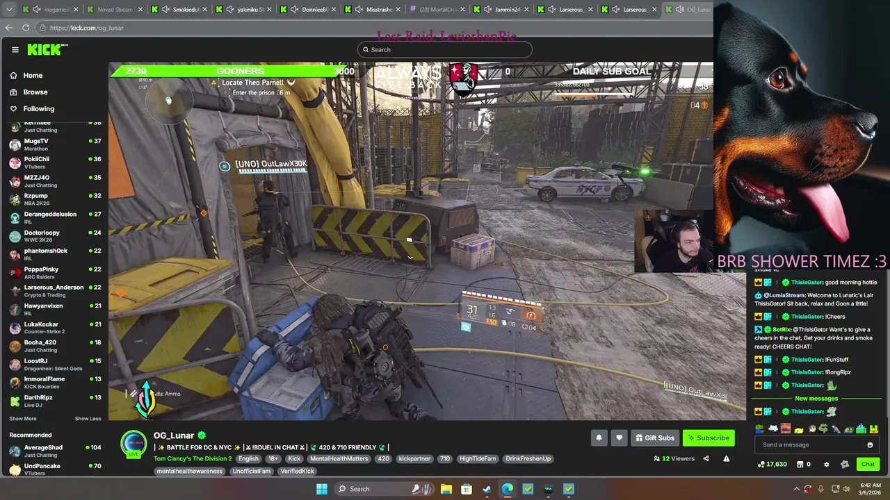Image resolution: width=890 pixels, height=500 pixels.
Task: Send message with Chat button
Action: [868, 464]
